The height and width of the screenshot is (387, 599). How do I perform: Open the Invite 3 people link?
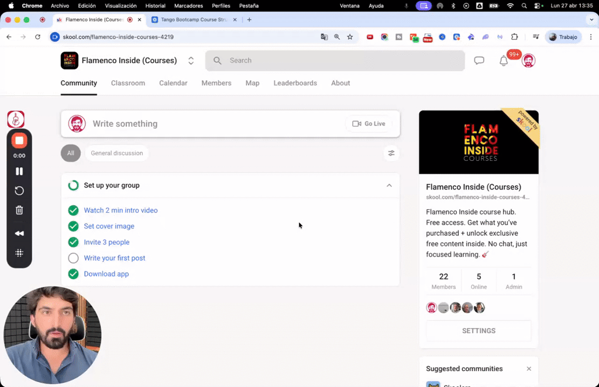click(x=106, y=242)
